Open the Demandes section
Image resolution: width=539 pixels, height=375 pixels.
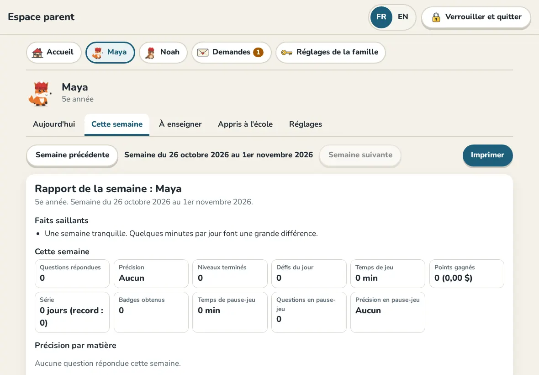231,52
